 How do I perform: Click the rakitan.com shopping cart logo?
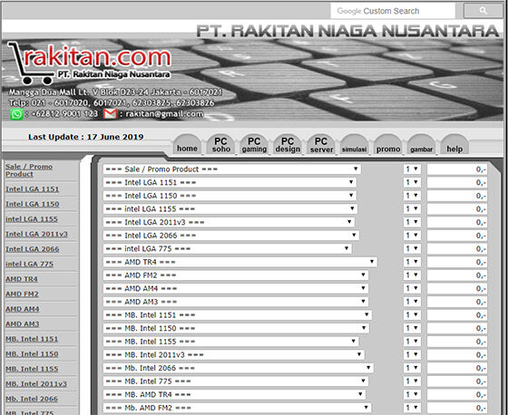89,63
